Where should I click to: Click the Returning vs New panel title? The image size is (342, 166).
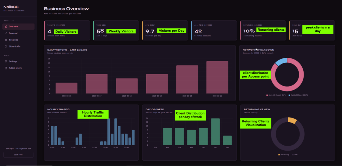(x=257, y=109)
